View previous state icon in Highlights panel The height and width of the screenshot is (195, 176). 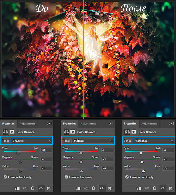147,188
